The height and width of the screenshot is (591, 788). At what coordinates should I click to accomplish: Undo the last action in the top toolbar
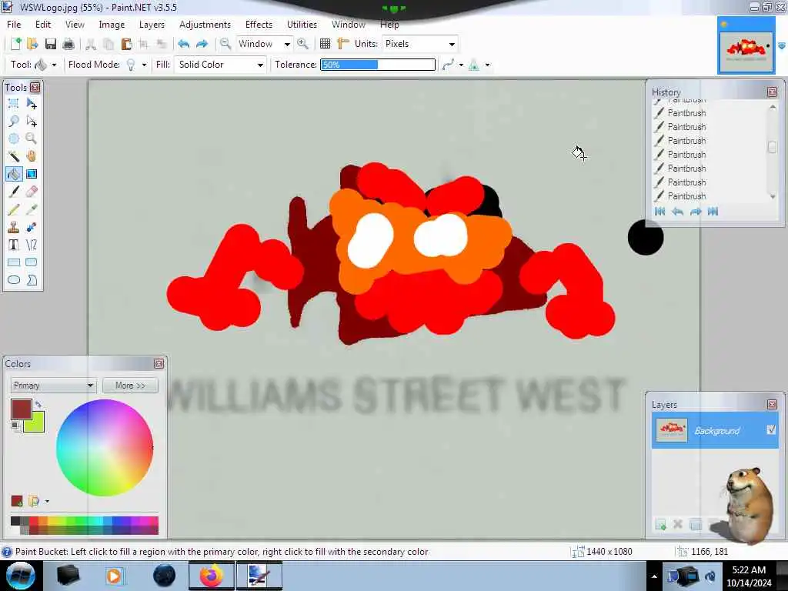pyautogui.click(x=183, y=44)
